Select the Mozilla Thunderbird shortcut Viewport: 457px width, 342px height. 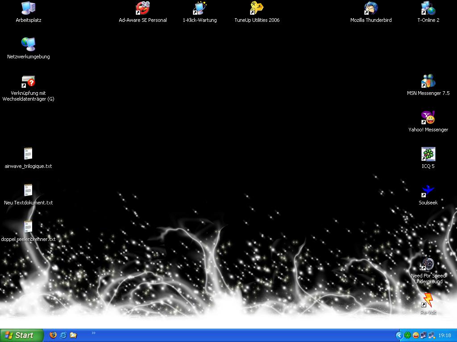pos(370,8)
